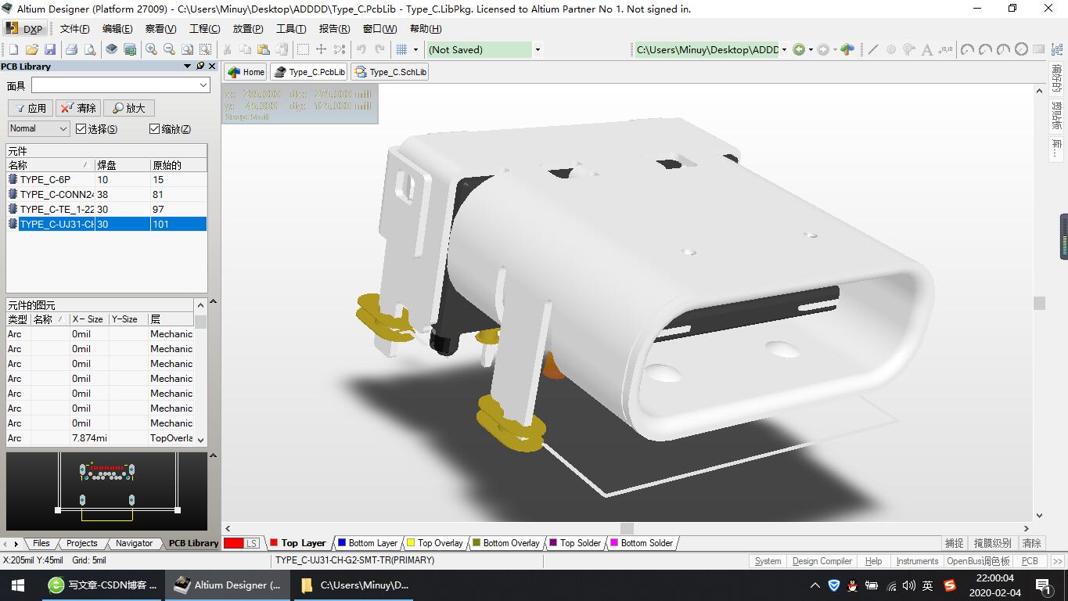The image size is (1068, 601).
Task: Create a new document with toolbar icon
Action: coord(13,49)
